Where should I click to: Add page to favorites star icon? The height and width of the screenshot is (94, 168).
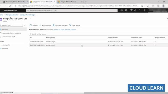pos(142,6)
